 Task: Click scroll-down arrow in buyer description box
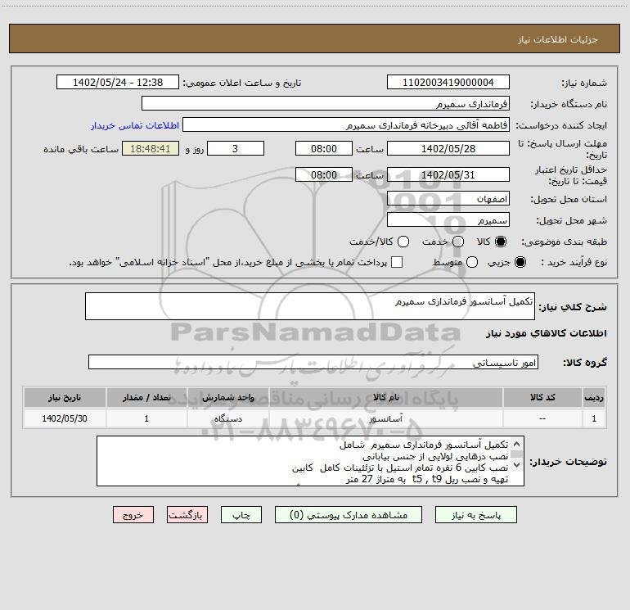coord(517,465)
